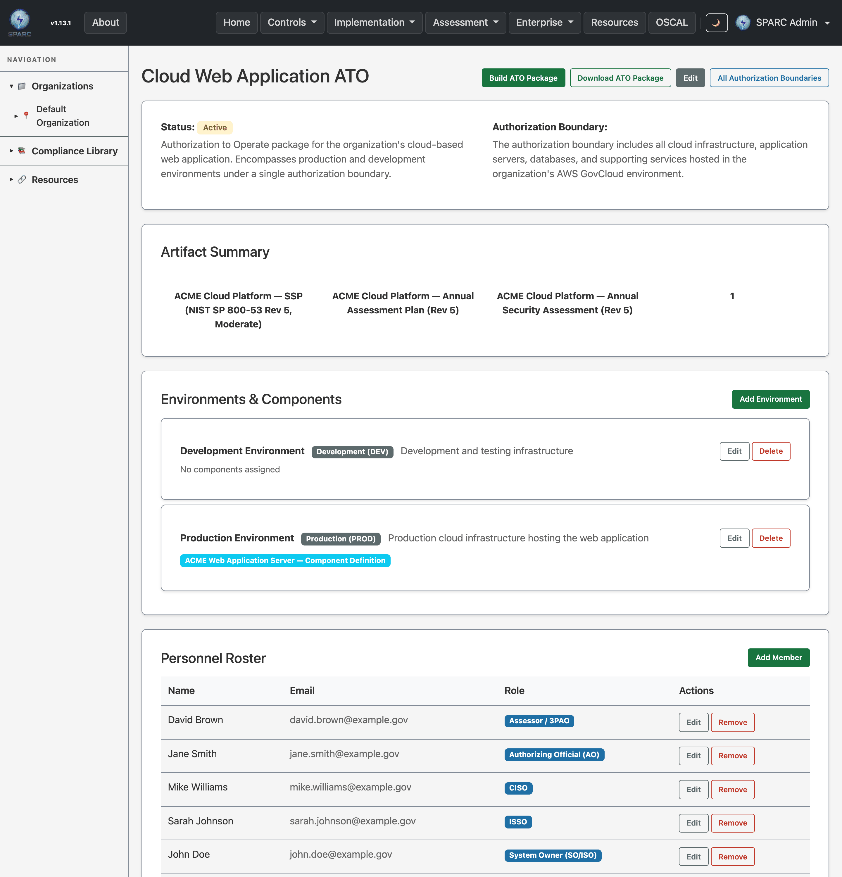Edit John Doe's roster entry
This screenshot has width=842, height=877.
tap(693, 857)
